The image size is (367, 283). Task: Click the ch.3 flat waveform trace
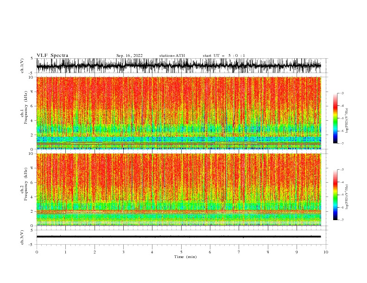click(x=178, y=237)
